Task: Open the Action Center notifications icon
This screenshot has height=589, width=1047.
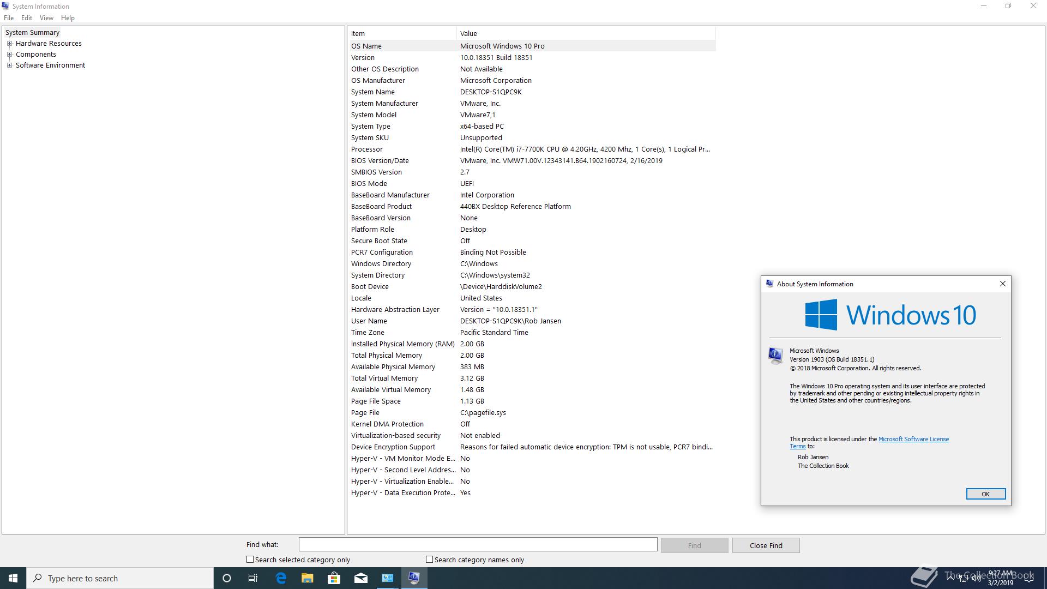Action: coord(1029,578)
